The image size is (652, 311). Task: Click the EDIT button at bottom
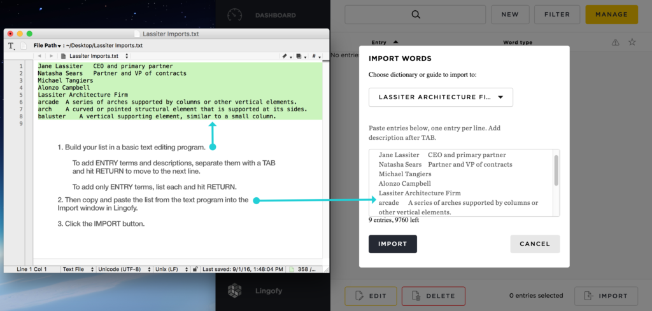[371, 296]
